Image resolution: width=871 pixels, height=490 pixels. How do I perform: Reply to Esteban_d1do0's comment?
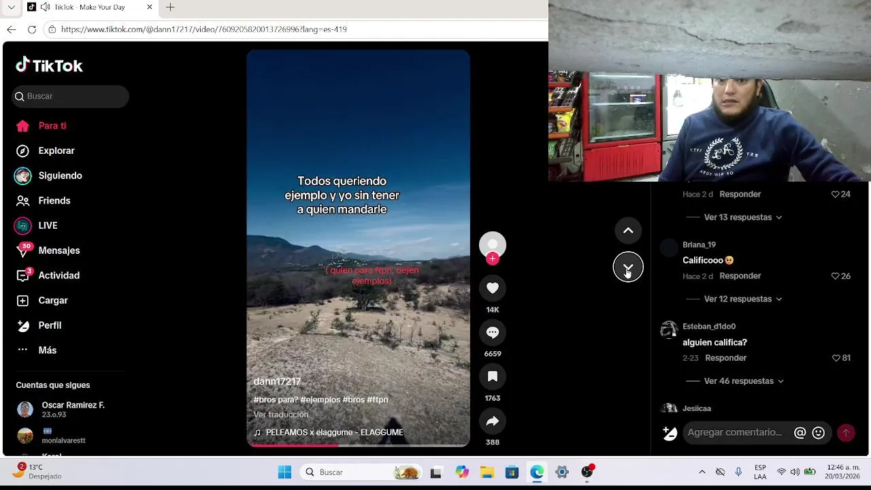coord(725,358)
